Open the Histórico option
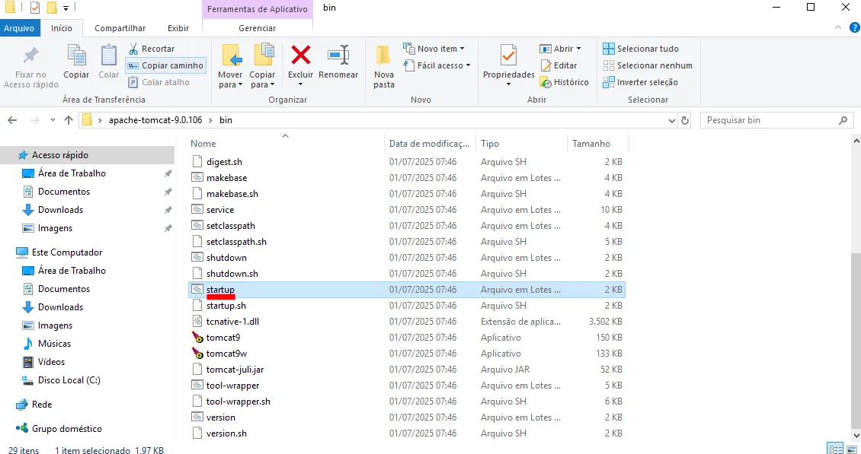This screenshot has height=454, width=861. (564, 82)
